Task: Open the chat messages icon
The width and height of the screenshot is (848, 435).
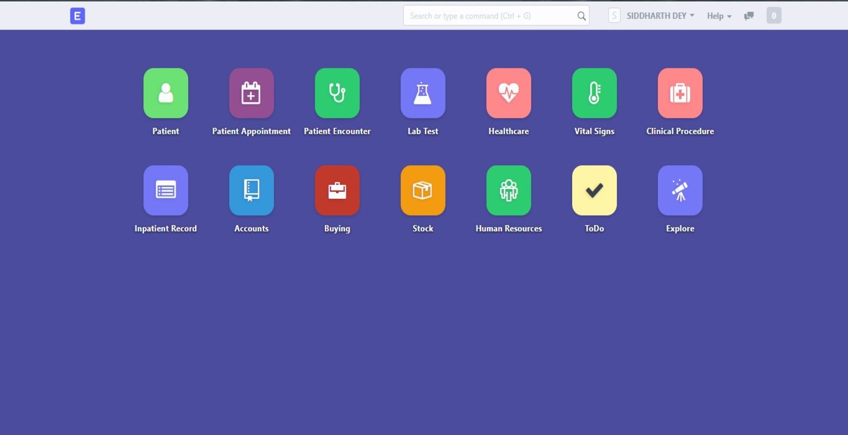Action: click(749, 16)
